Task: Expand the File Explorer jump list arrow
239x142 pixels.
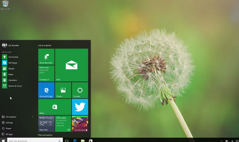Action: pos(32,117)
